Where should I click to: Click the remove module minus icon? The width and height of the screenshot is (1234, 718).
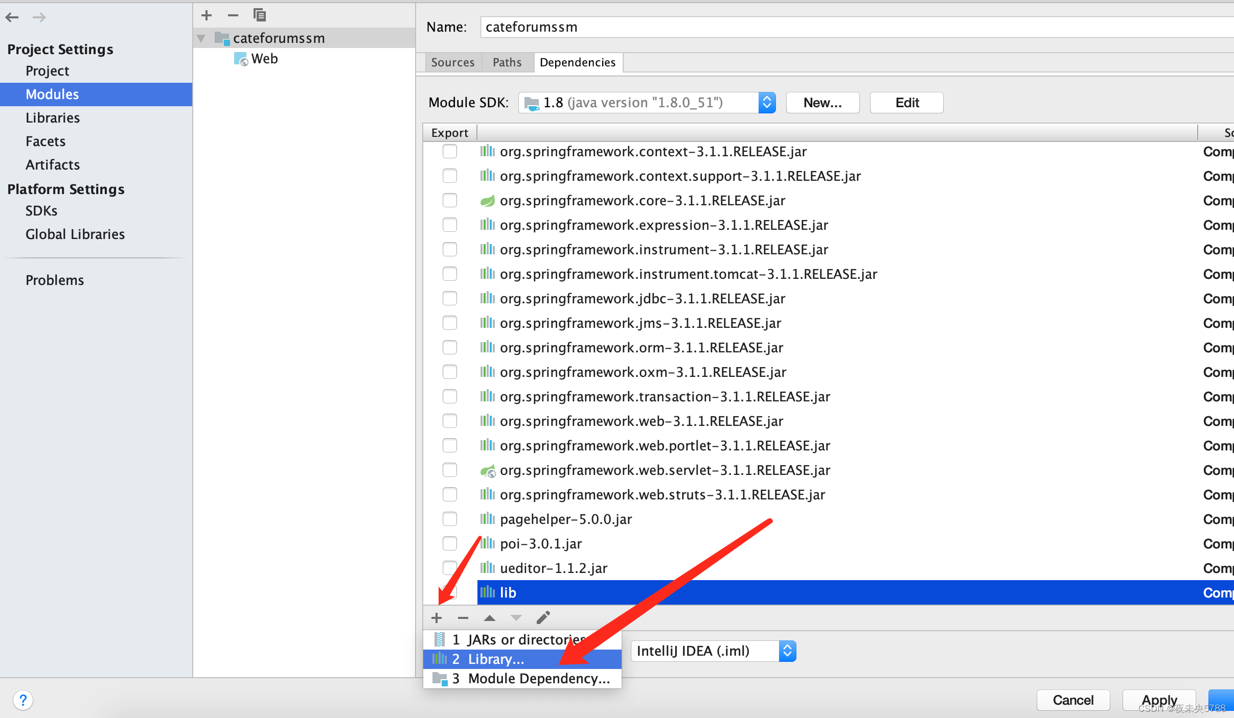233,15
